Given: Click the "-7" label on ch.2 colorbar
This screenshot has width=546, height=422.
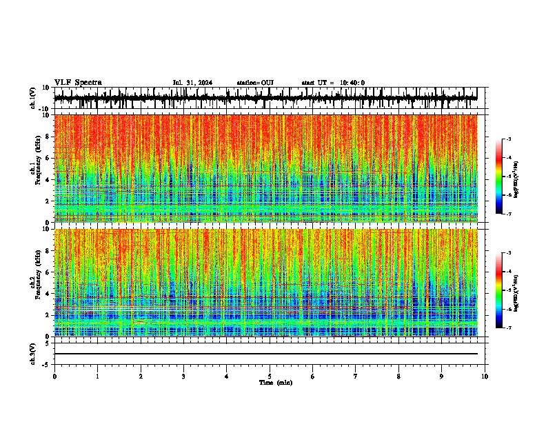Looking at the screenshot, I should [x=509, y=328].
